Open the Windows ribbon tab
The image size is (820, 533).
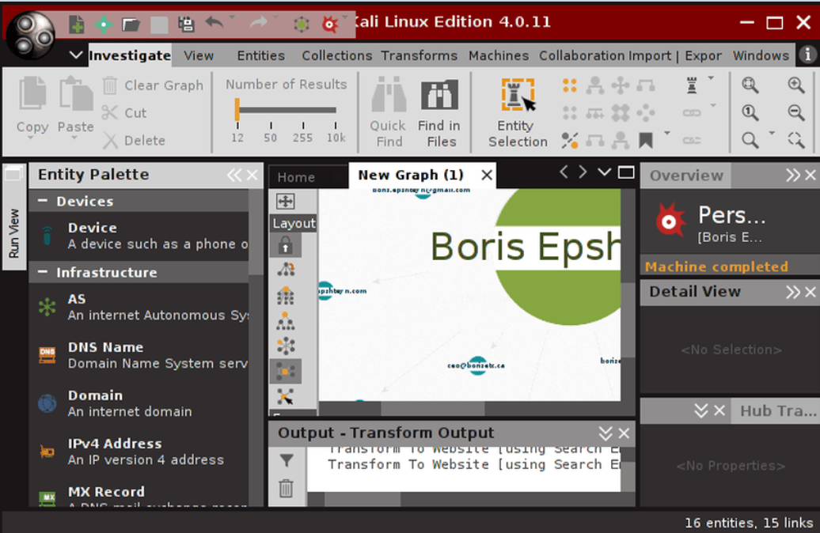pyautogui.click(x=761, y=55)
